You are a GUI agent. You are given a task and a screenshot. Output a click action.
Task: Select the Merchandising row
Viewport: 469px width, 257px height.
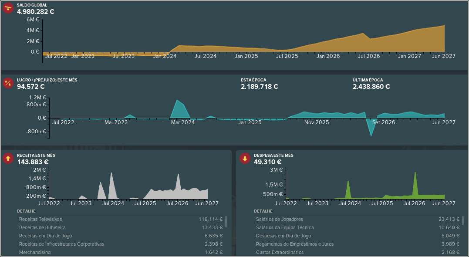pyautogui.click(x=121, y=252)
